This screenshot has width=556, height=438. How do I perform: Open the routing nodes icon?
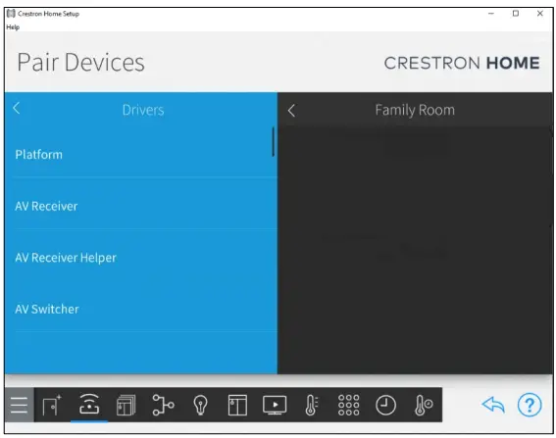[x=163, y=405]
